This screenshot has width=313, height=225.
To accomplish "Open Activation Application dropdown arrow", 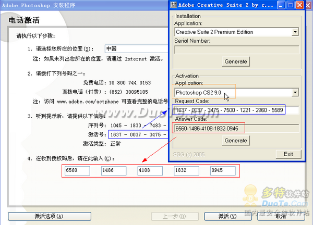I will click(x=295, y=93).
